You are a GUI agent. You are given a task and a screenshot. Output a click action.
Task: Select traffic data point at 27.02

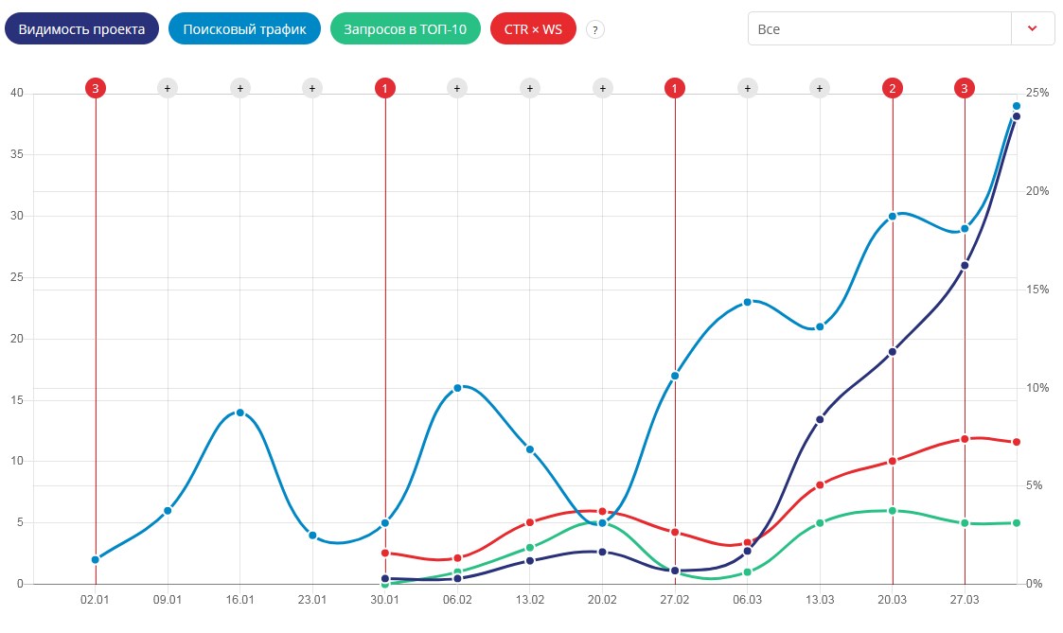(x=675, y=377)
